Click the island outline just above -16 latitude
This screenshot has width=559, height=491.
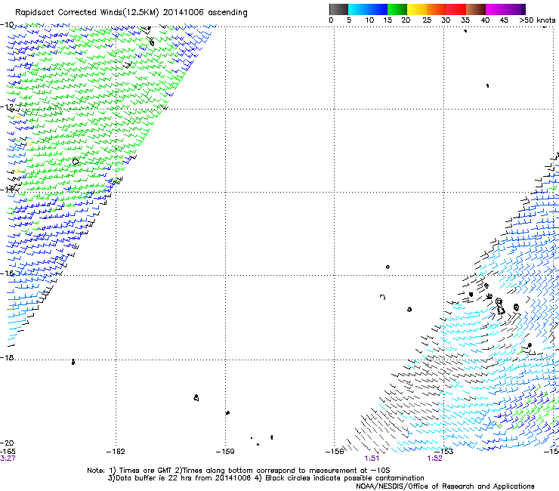(388, 267)
